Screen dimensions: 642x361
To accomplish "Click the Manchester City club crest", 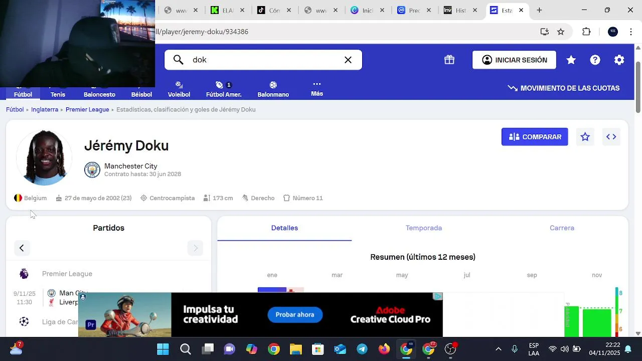I will [x=92, y=169].
